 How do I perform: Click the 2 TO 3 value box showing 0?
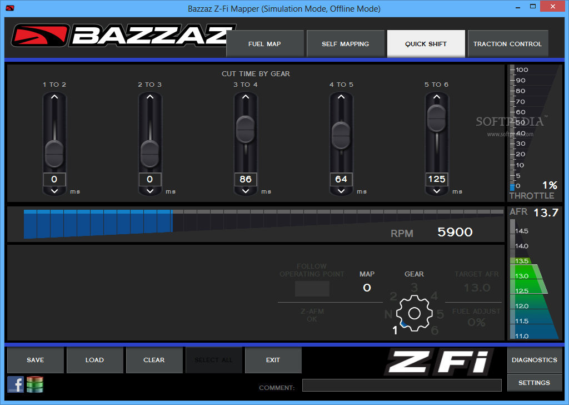point(150,179)
